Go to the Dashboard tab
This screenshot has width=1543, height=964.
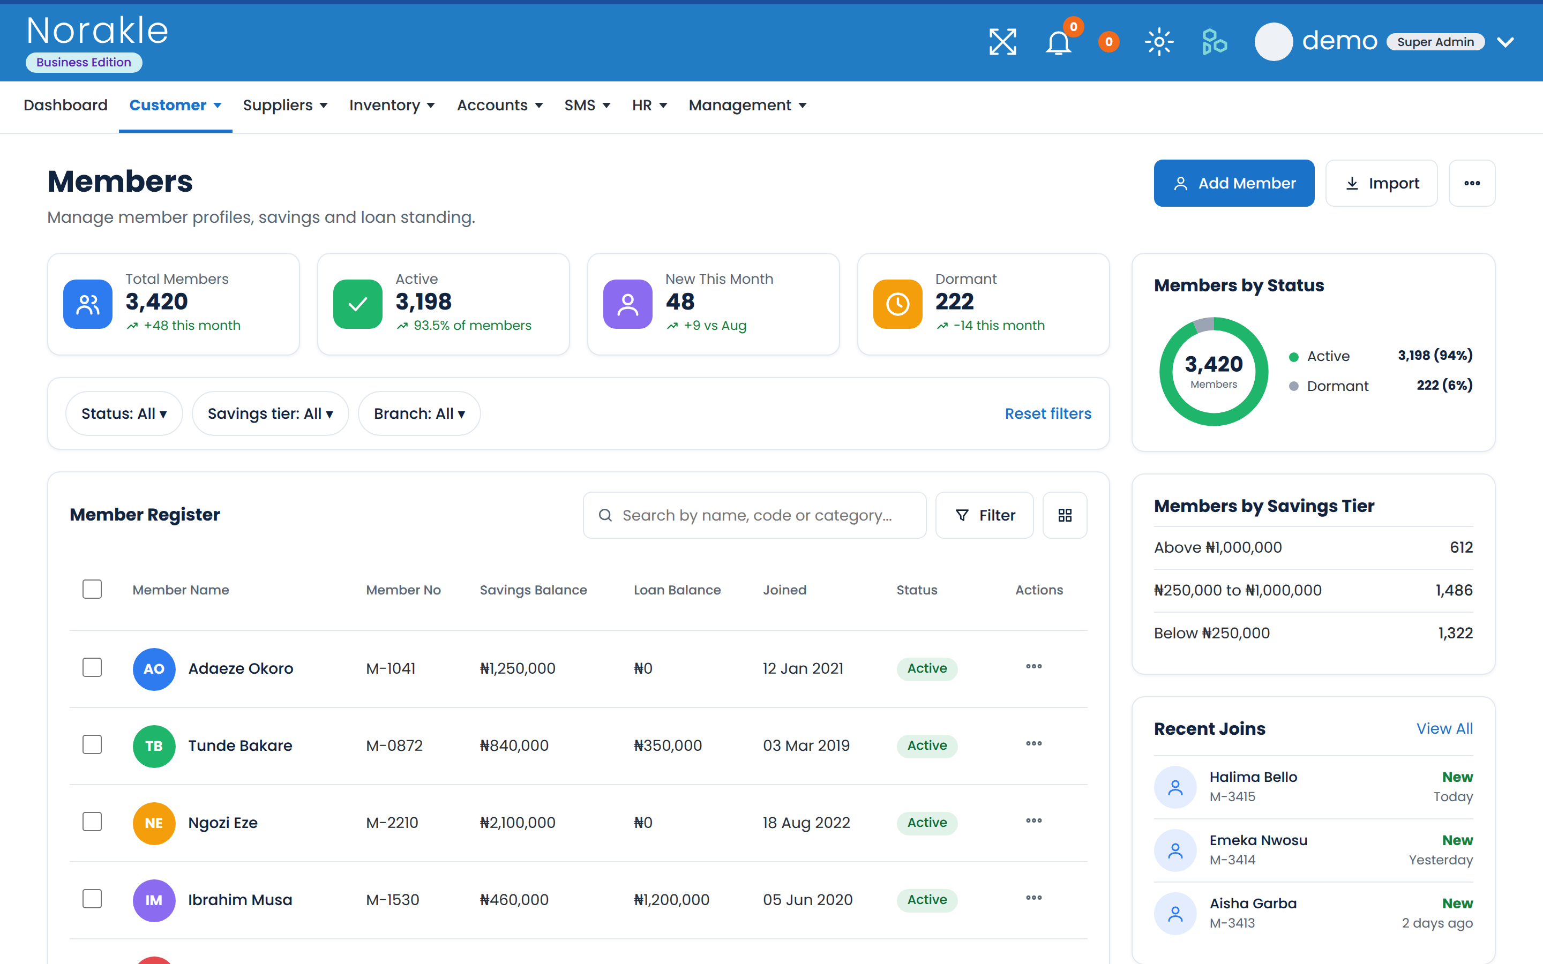pos(66,105)
